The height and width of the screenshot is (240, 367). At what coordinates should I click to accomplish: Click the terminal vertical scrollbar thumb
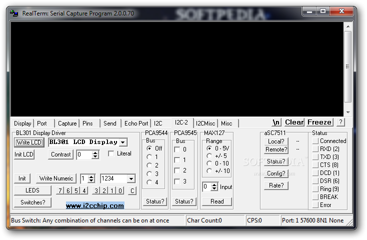(348, 66)
